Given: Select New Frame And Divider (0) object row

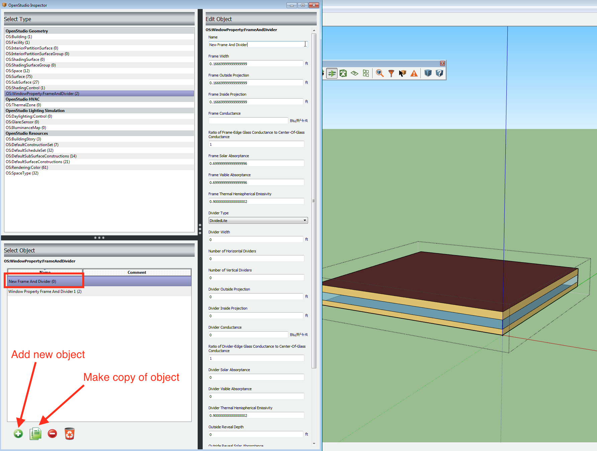Looking at the screenshot, I should tap(99, 281).
